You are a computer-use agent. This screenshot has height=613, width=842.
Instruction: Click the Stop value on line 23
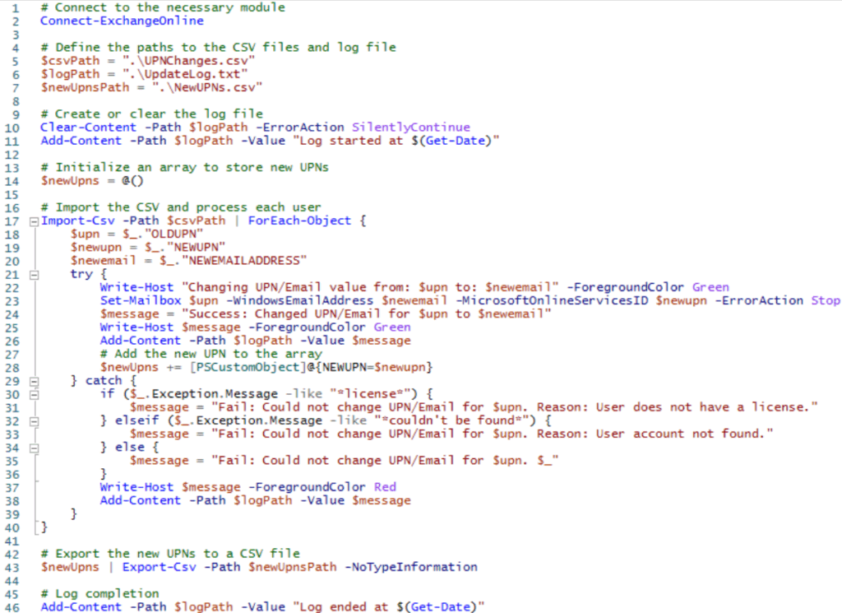826,301
